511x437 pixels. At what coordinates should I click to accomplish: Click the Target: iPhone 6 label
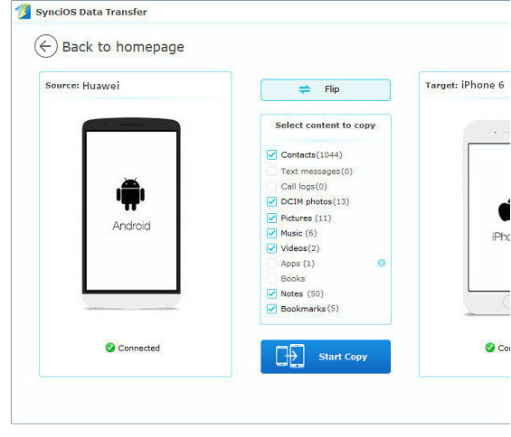click(x=464, y=85)
